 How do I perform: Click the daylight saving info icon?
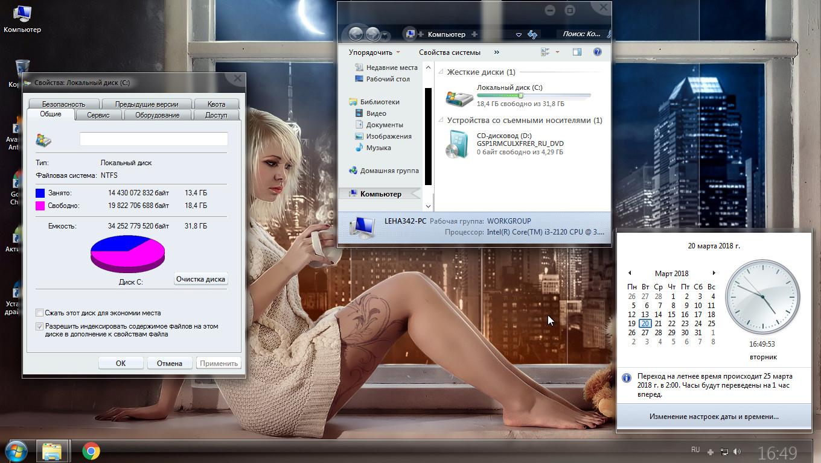tap(627, 379)
